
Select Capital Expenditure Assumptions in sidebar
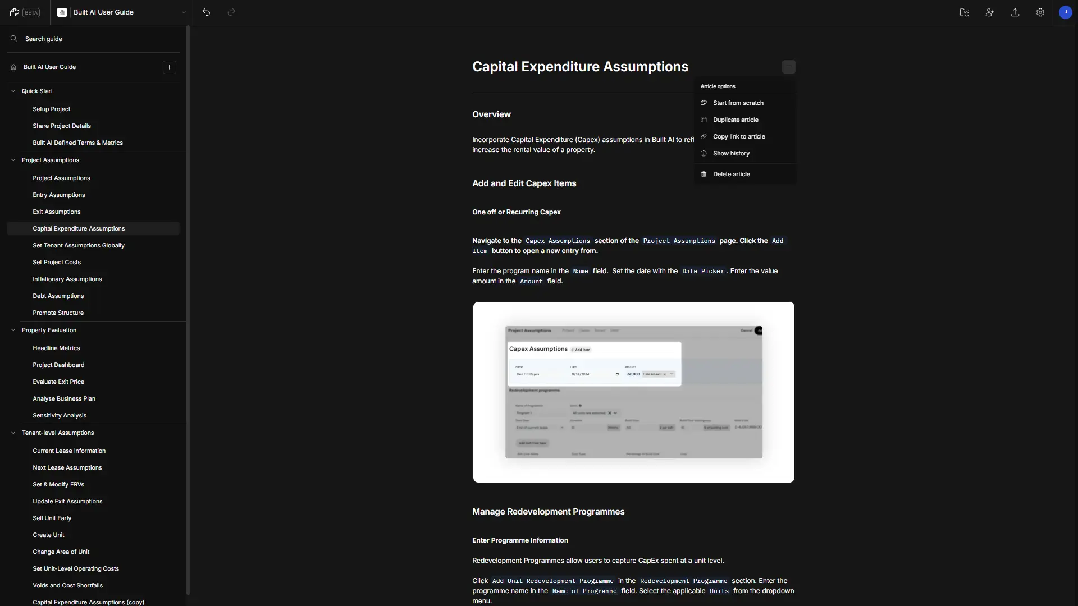tap(93, 228)
